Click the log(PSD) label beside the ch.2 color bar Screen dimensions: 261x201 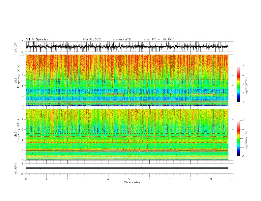click(247, 140)
